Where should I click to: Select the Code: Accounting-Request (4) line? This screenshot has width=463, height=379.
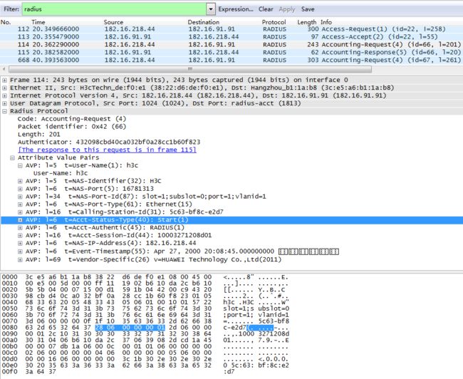(72, 119)
